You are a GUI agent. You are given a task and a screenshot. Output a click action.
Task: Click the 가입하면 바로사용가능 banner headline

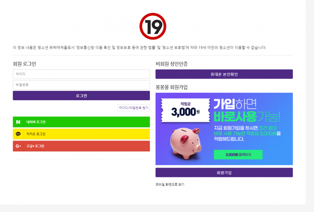click(247, 110)
